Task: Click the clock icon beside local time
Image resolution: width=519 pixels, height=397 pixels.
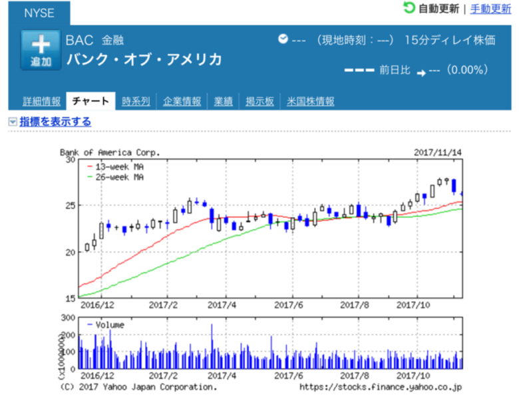Action: (283, 39)
